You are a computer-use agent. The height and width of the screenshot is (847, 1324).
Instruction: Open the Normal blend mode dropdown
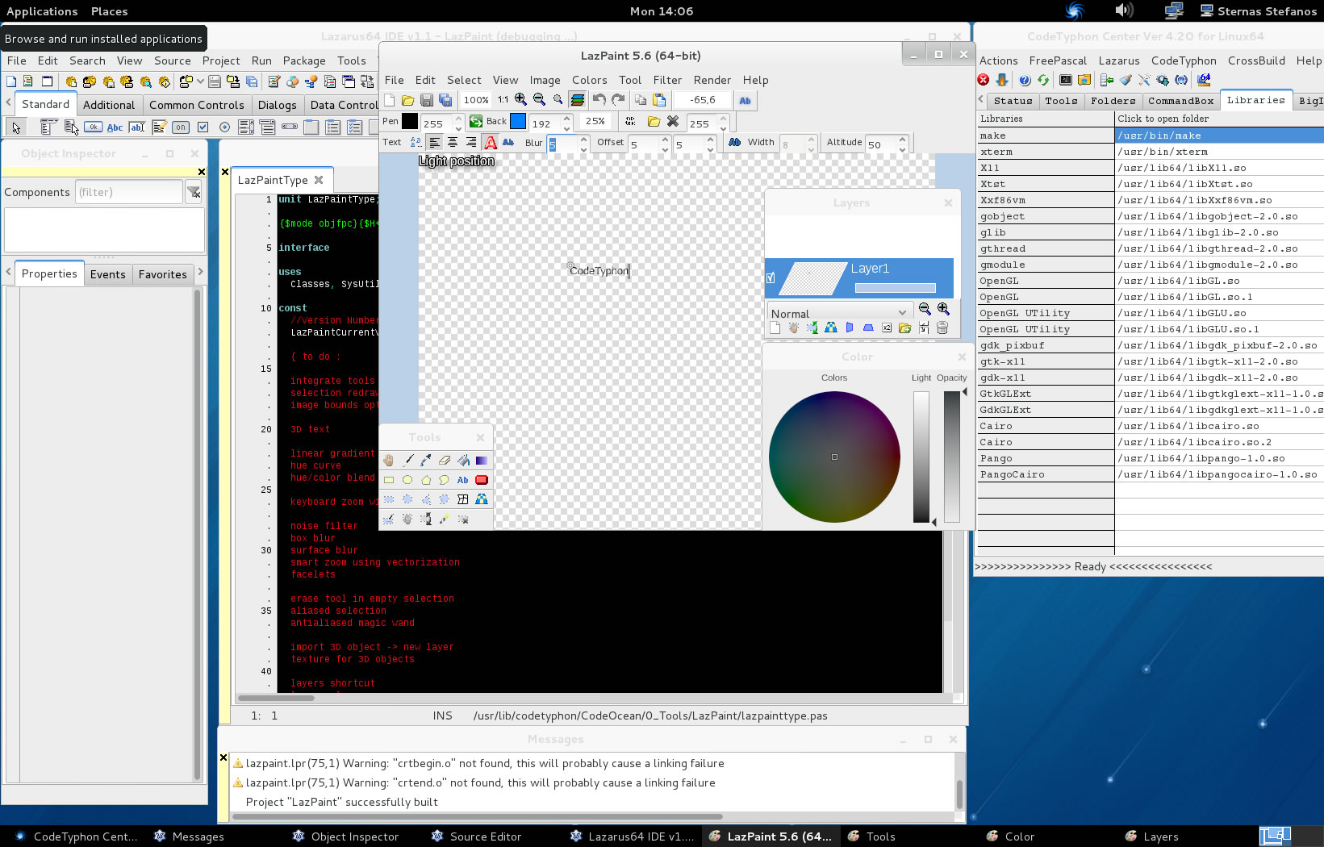click(x=839, y=313)
